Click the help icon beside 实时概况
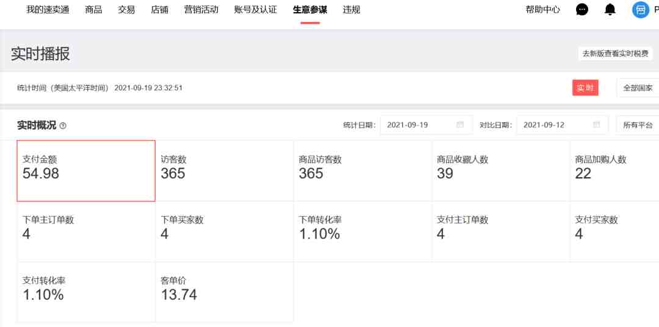This screenshot has height=327, width=659. (x=63, y=125)
